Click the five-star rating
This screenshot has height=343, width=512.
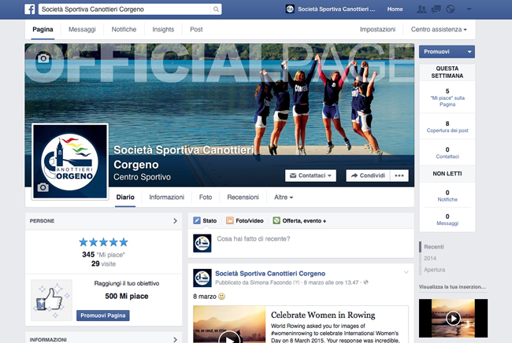point(103,242)
